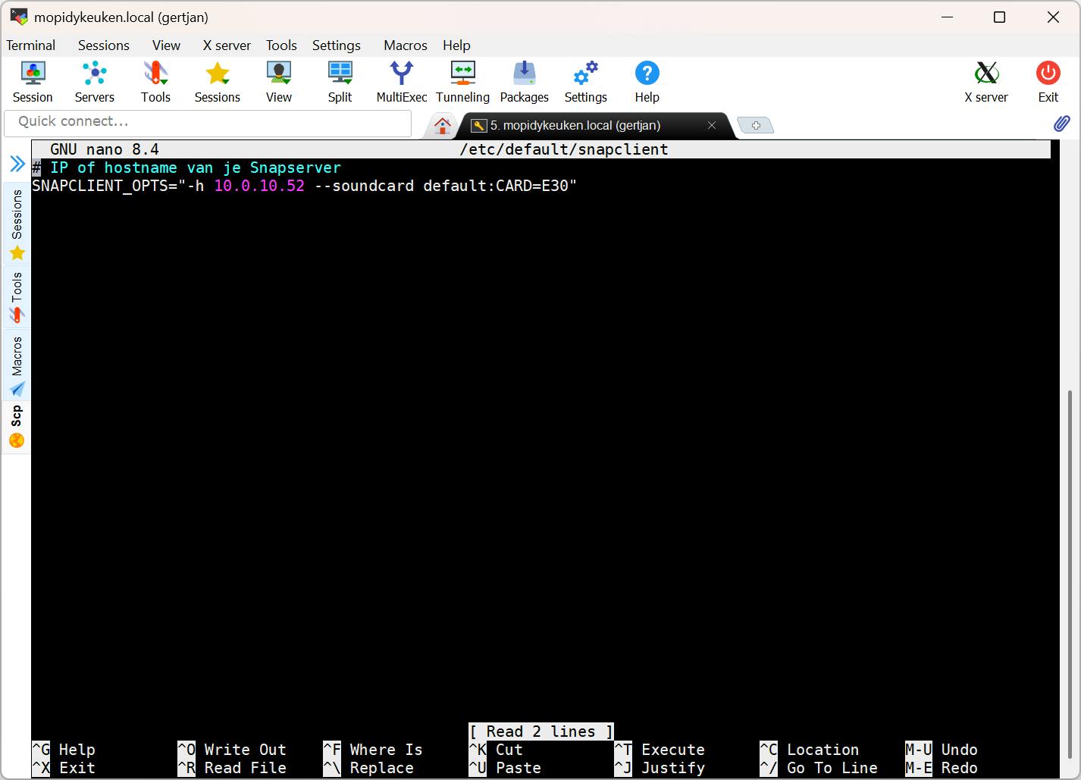1081x780 pixels.
Task: Click the ^J Justify shortcut hint
Action: click(x=660, y=768)
